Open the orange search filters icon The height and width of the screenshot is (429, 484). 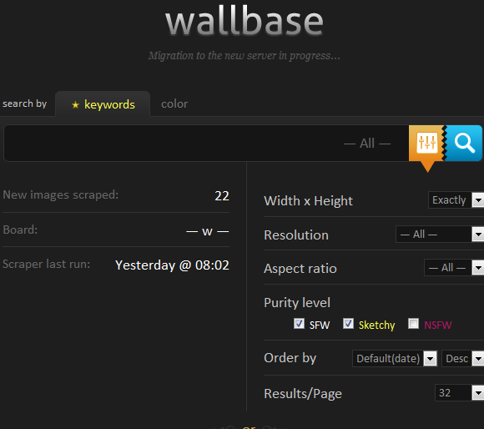[427, 143]
